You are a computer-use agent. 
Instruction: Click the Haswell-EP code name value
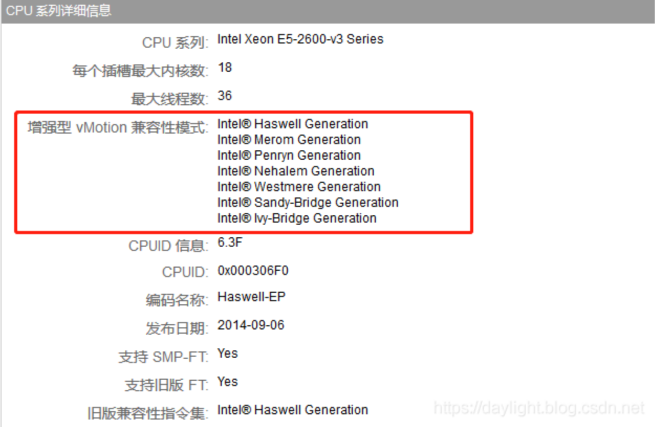coord(252,297)
